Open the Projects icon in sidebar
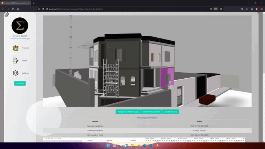Viewport: 265px width, 149px height. point(15,48)
